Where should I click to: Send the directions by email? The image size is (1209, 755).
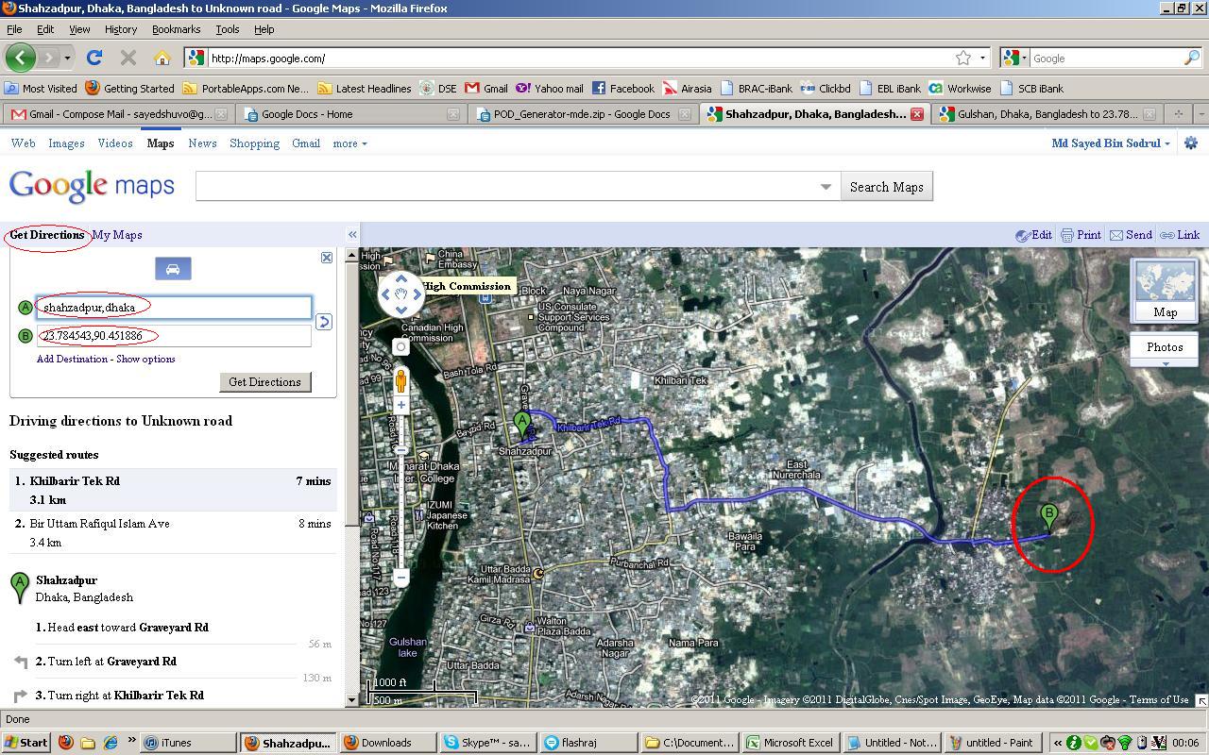[1131, 235]
